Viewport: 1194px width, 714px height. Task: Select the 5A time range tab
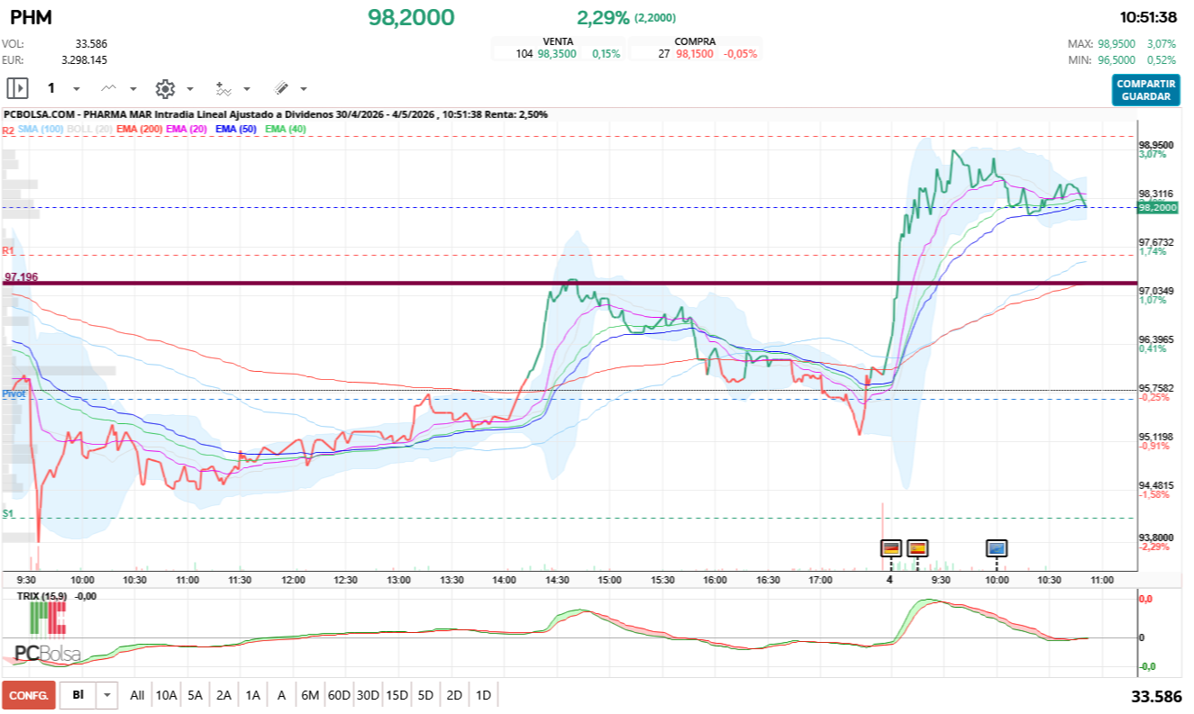(196, 695)
